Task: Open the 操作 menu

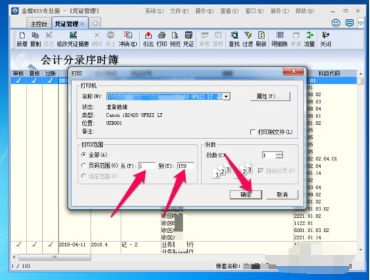Action: (204, 11)
